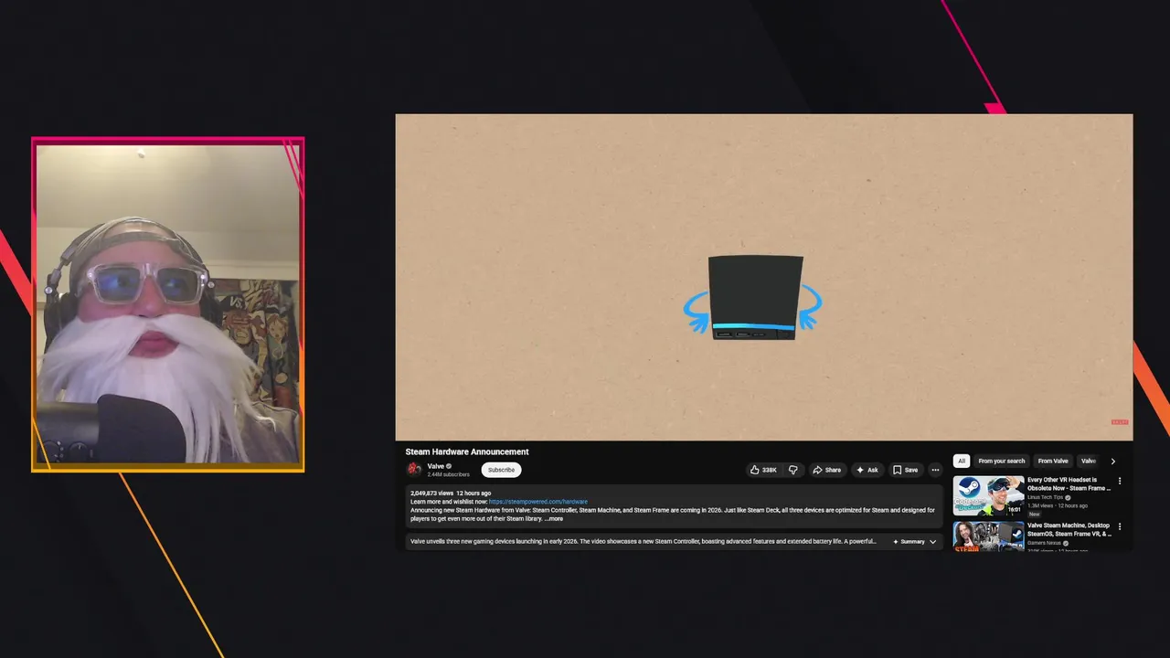Click the Gamers Nexus channel name
The width and height of the screenshot is (1170, 658).
pos(1044,543)
